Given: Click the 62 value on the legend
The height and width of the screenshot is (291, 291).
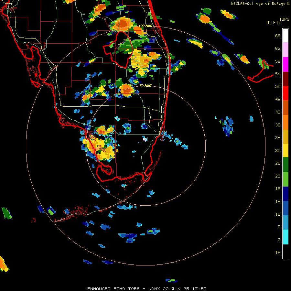Looking at the screenshot, I should (278, 48).
